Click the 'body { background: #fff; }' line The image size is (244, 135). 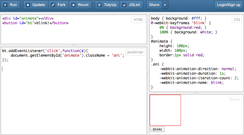[179, 18]
